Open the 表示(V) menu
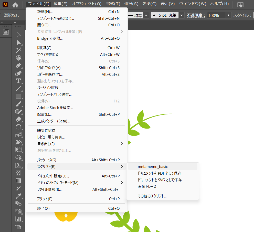Viewport: 254px width, 232px height. coord(168,4)
